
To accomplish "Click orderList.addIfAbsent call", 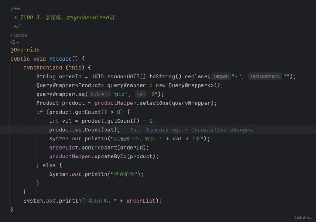I will coord(99,148).
